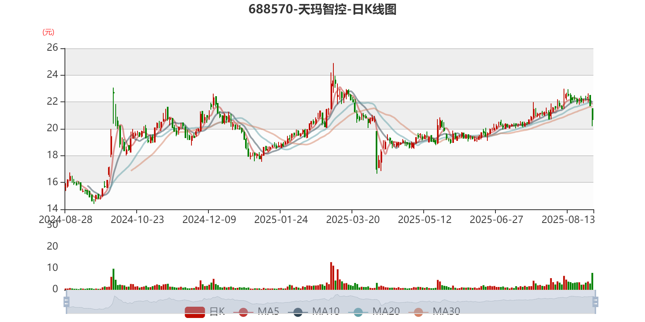Toggle the 日K candlestick series legend
The width and height of the screenshot is (645, 322).
pos(205,312)
